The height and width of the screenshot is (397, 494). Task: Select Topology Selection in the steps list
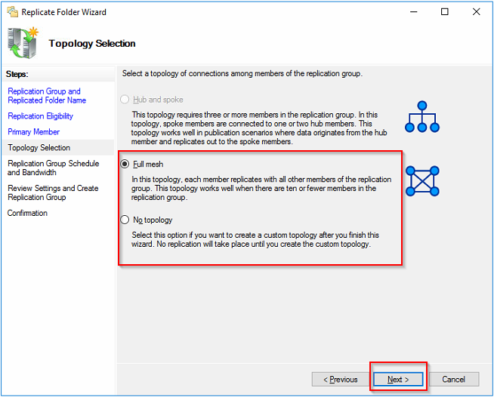[39, 148]
